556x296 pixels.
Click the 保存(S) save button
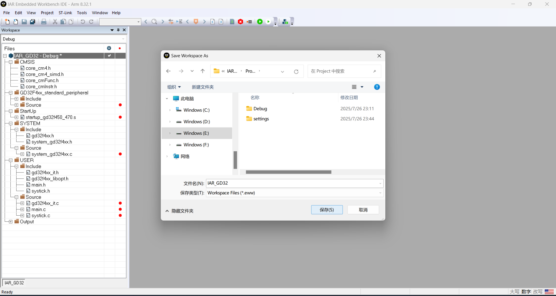pyautogui.click(x=327, y=210)
